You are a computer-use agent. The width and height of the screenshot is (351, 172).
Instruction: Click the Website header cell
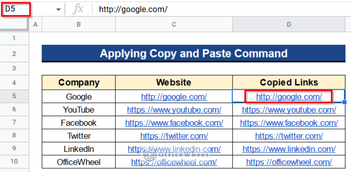[174, 82]
